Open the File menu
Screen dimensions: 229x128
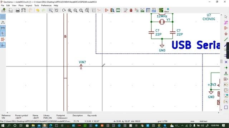point(3,5)
